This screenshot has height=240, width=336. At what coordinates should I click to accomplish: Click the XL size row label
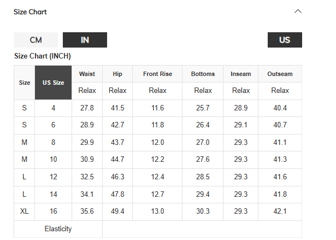[25, 212]
